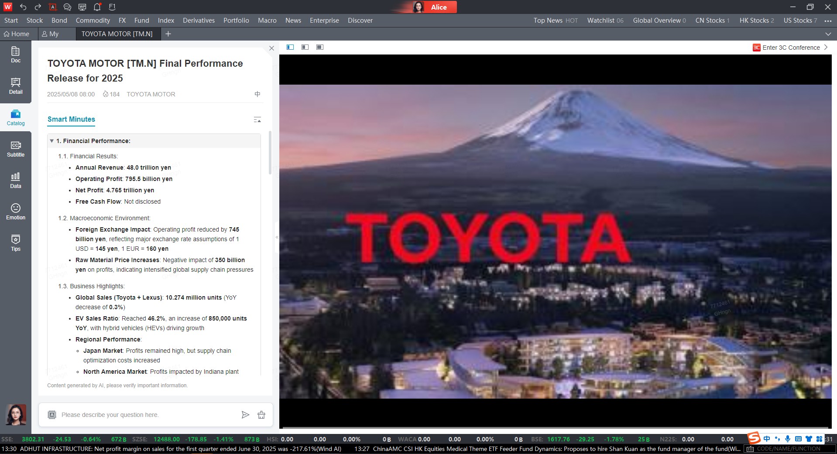Select the Smart Minutes tab
837x454 pixels.
point(71,119)
